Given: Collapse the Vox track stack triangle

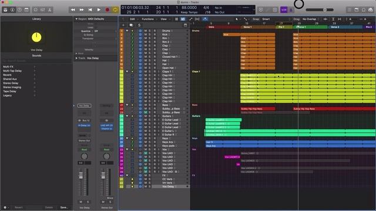Looking at the screenshot, I should [x=127, y=149].
